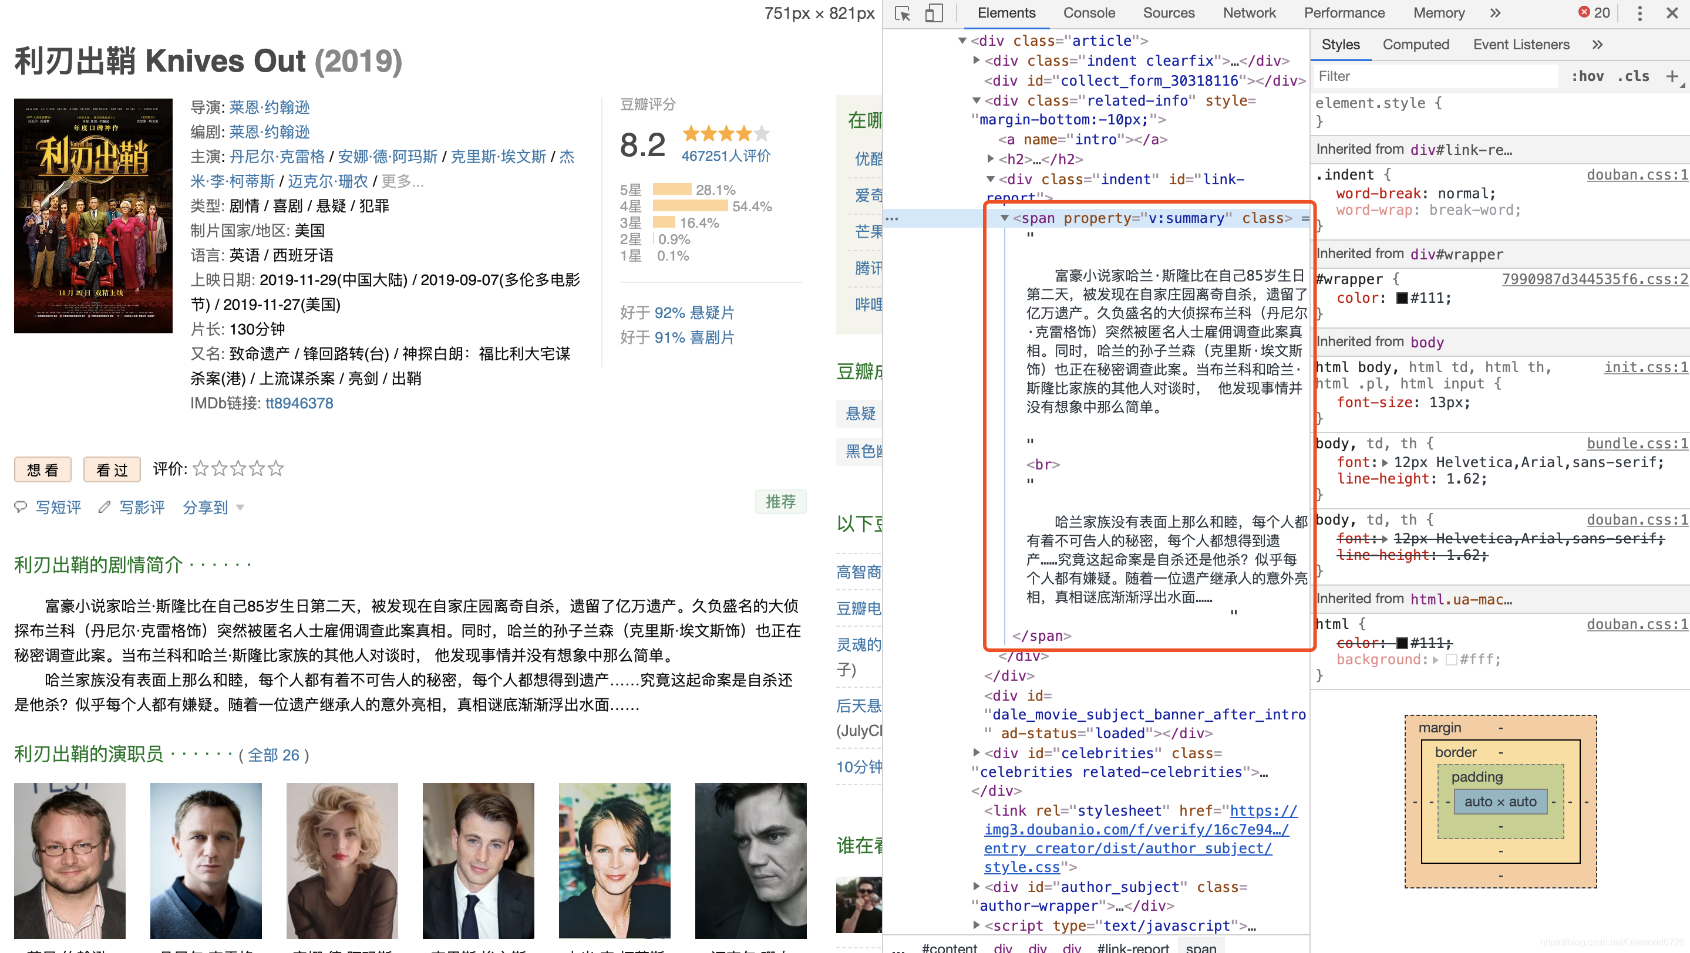This screenshot has width=1690, height=953.
Task: Open actor link 丹尼尔·克雷格
Action: [277, 156]
